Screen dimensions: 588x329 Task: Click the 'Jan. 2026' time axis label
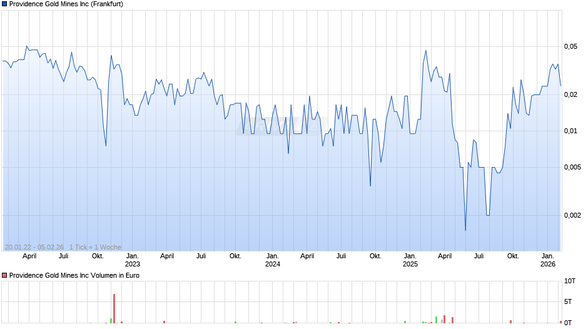(x=548, y=260)
